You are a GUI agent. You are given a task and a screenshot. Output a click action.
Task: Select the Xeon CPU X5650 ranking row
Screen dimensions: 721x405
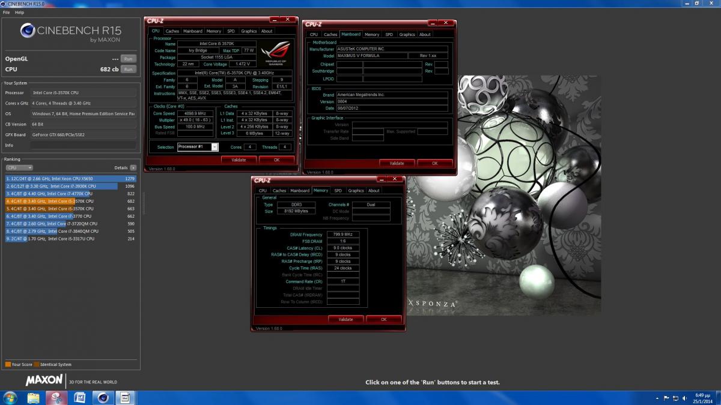click(70, 179)
